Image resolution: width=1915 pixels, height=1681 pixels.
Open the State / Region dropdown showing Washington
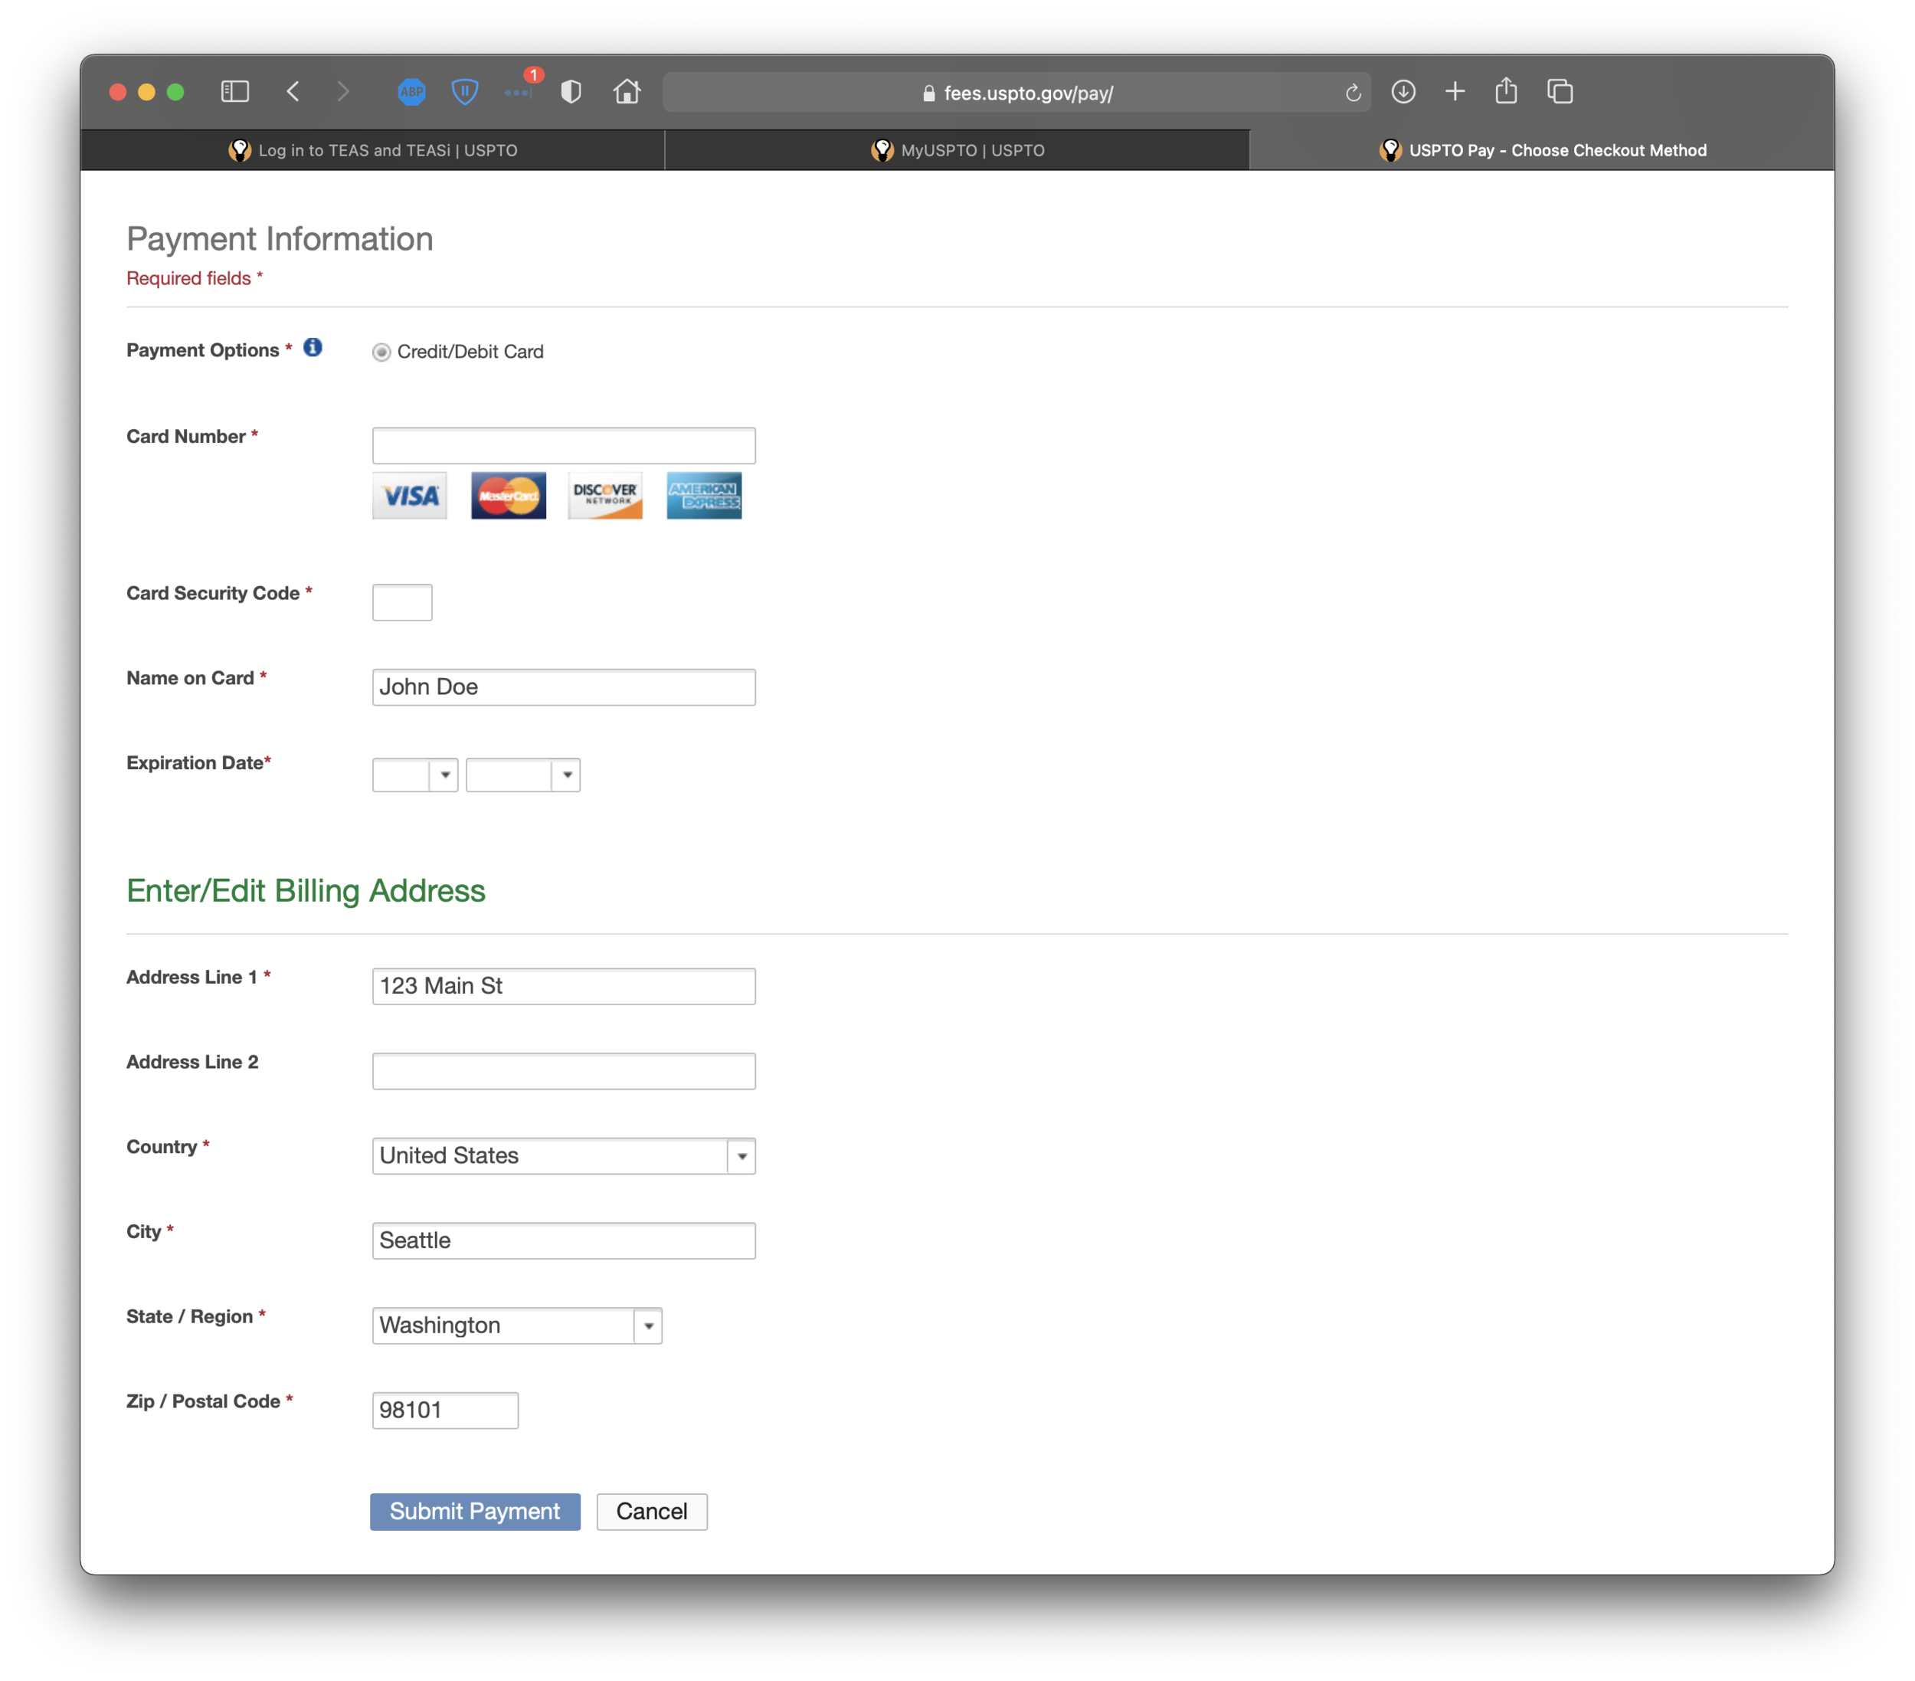pyautogui.click(x=517, y=1325)
